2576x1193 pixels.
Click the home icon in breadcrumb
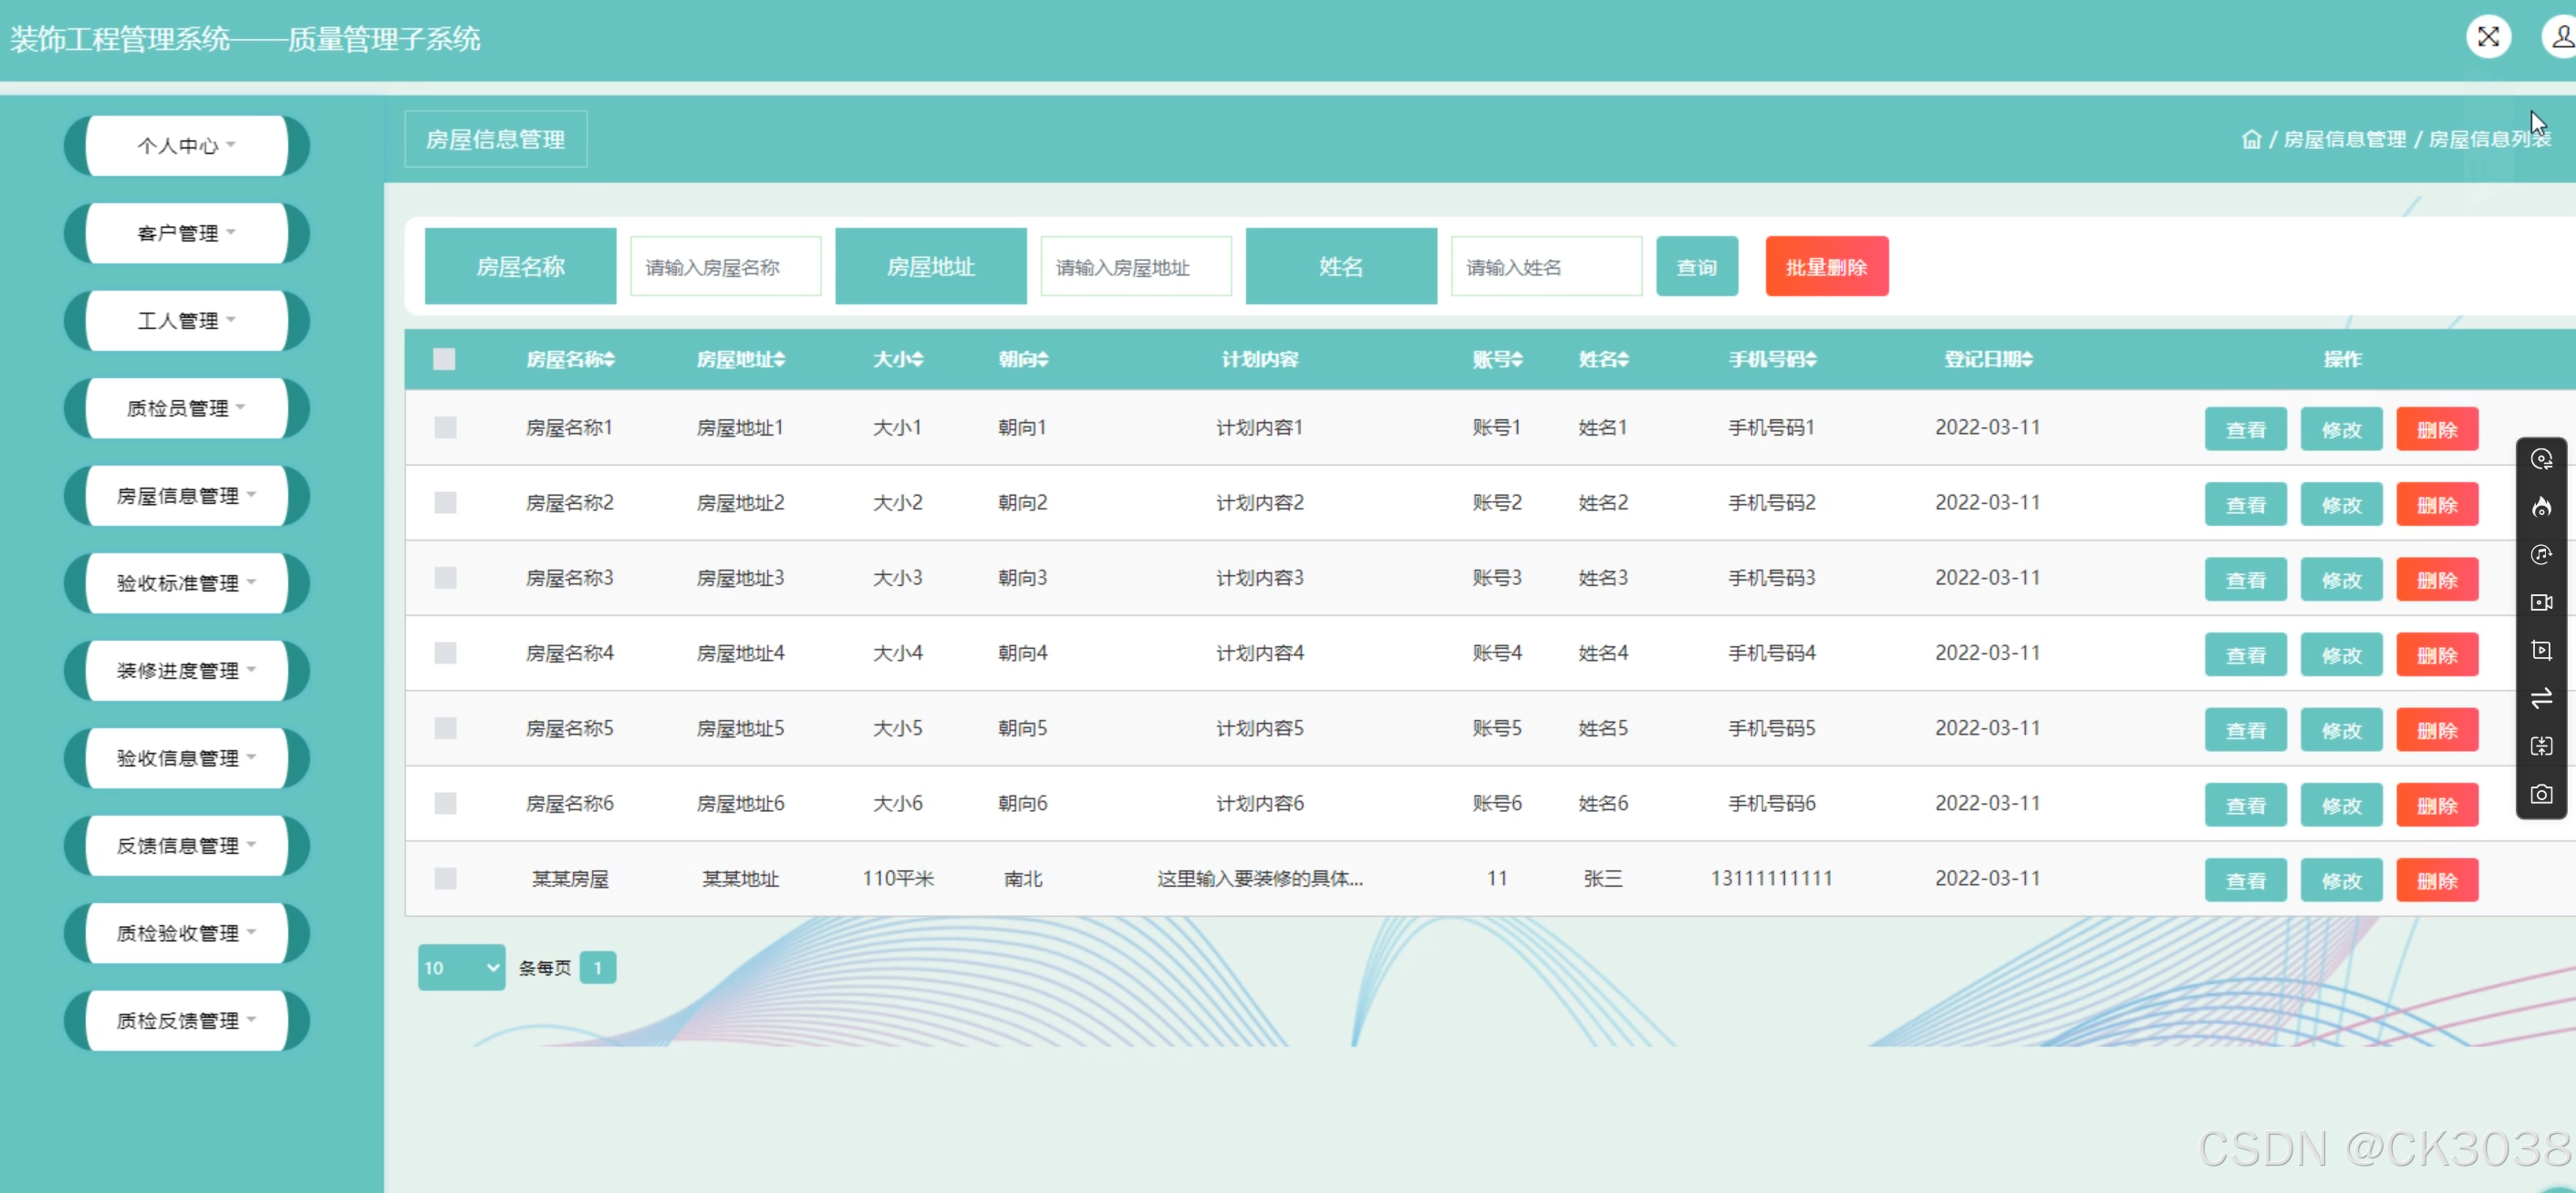[x=2250, y=139]
